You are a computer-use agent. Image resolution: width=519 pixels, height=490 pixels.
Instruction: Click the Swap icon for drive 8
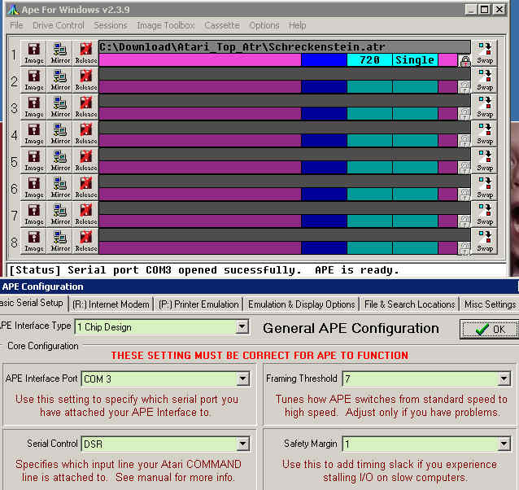point(485,241)
